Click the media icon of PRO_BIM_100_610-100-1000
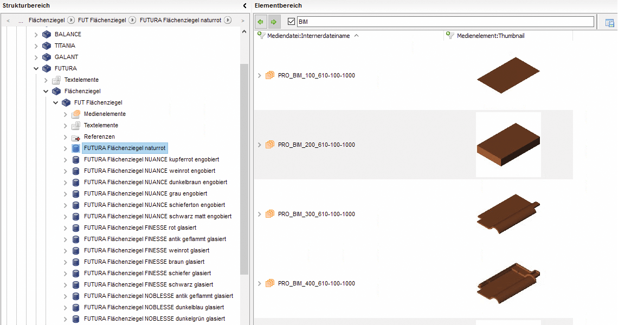Image resolution: width=618 pixels, height=325 pixels. tap(269, 75)
